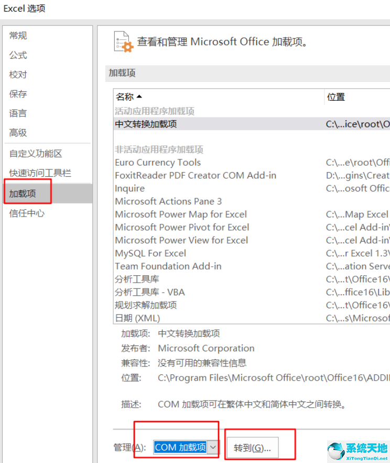Open the 常规 options category
Viewport: 390px width, 463px height.
(18, 36)
